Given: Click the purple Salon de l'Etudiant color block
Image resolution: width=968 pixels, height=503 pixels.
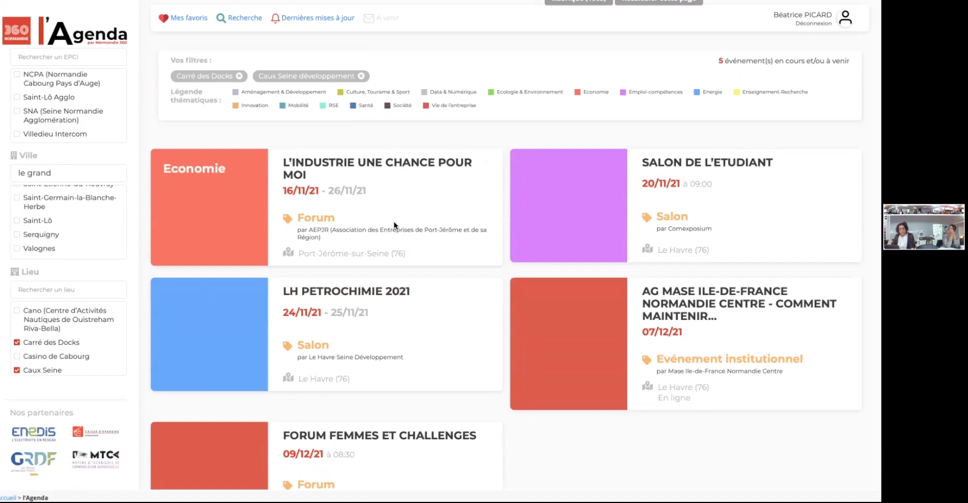Looking at the screenshot, I should (568, 205).
